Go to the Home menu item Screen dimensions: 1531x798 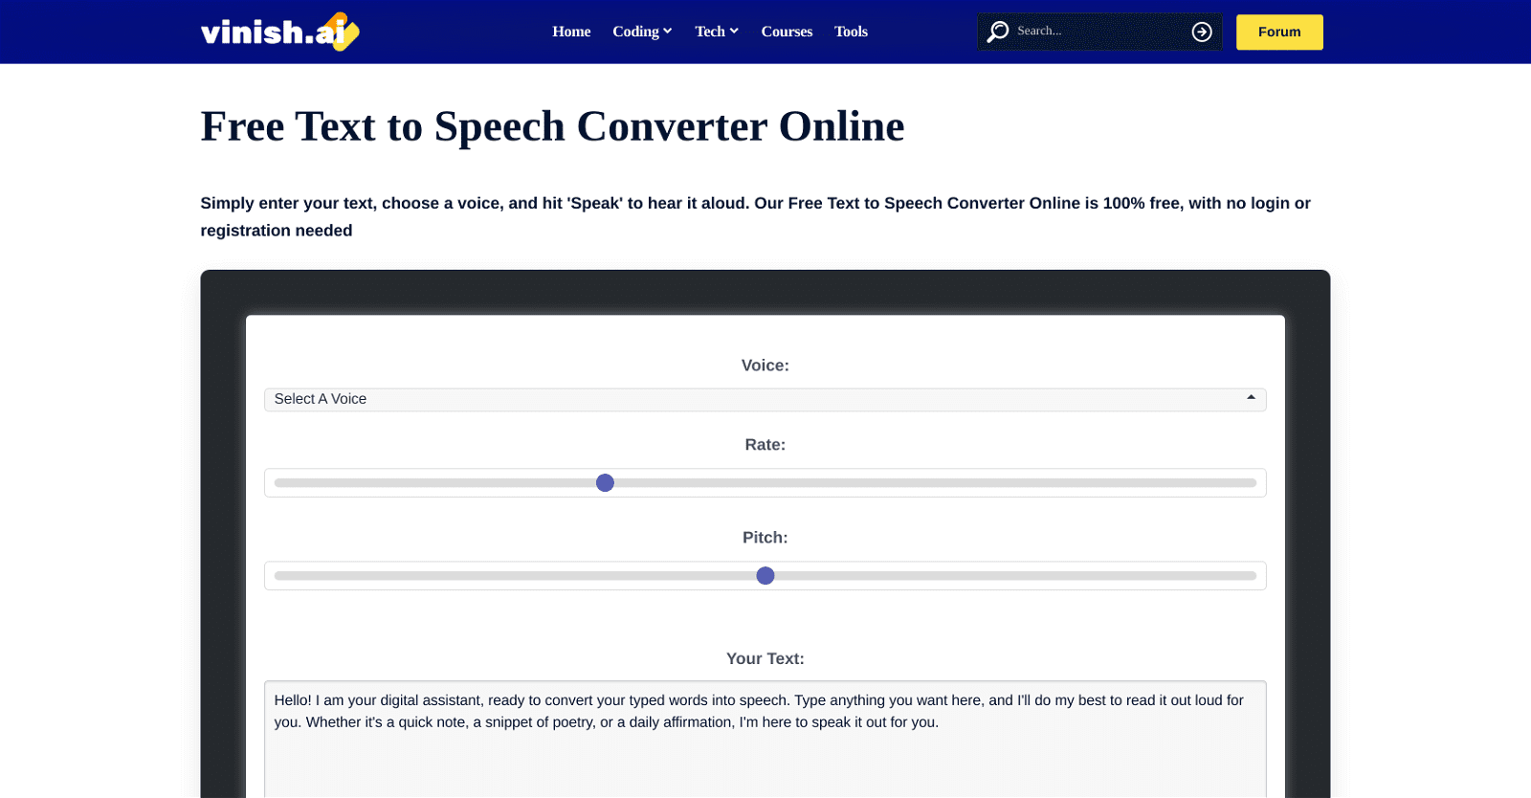click(571, 32)
